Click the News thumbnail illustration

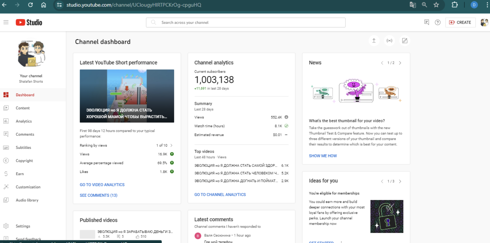point(356,91)
